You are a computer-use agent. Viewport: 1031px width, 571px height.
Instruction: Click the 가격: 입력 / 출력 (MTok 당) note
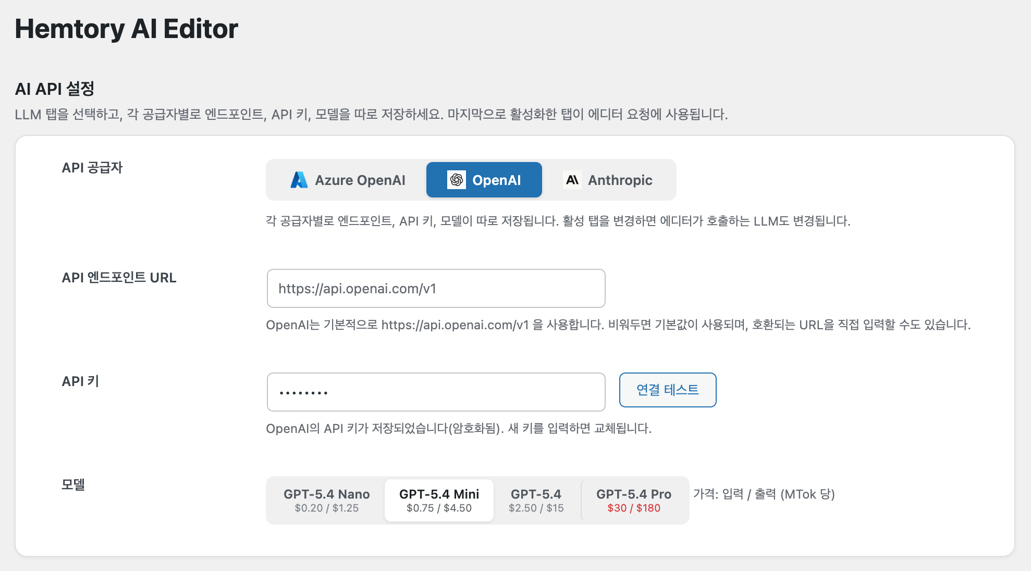[x=764, y=494]
